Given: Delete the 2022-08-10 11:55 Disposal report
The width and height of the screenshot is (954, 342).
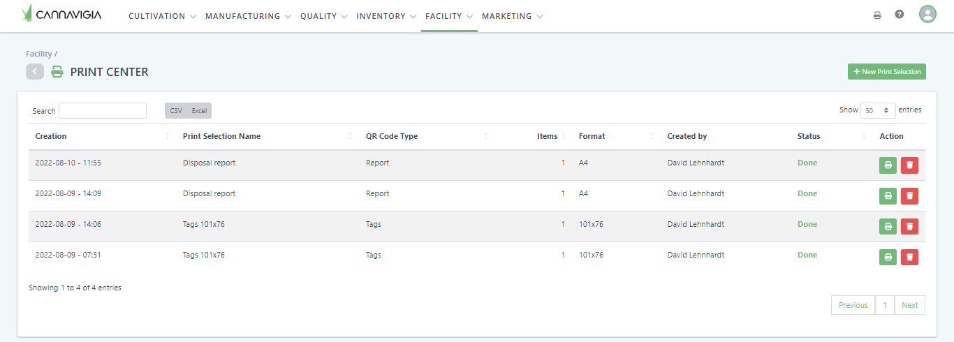Looking at the screenshot, I should pos(909,165).
